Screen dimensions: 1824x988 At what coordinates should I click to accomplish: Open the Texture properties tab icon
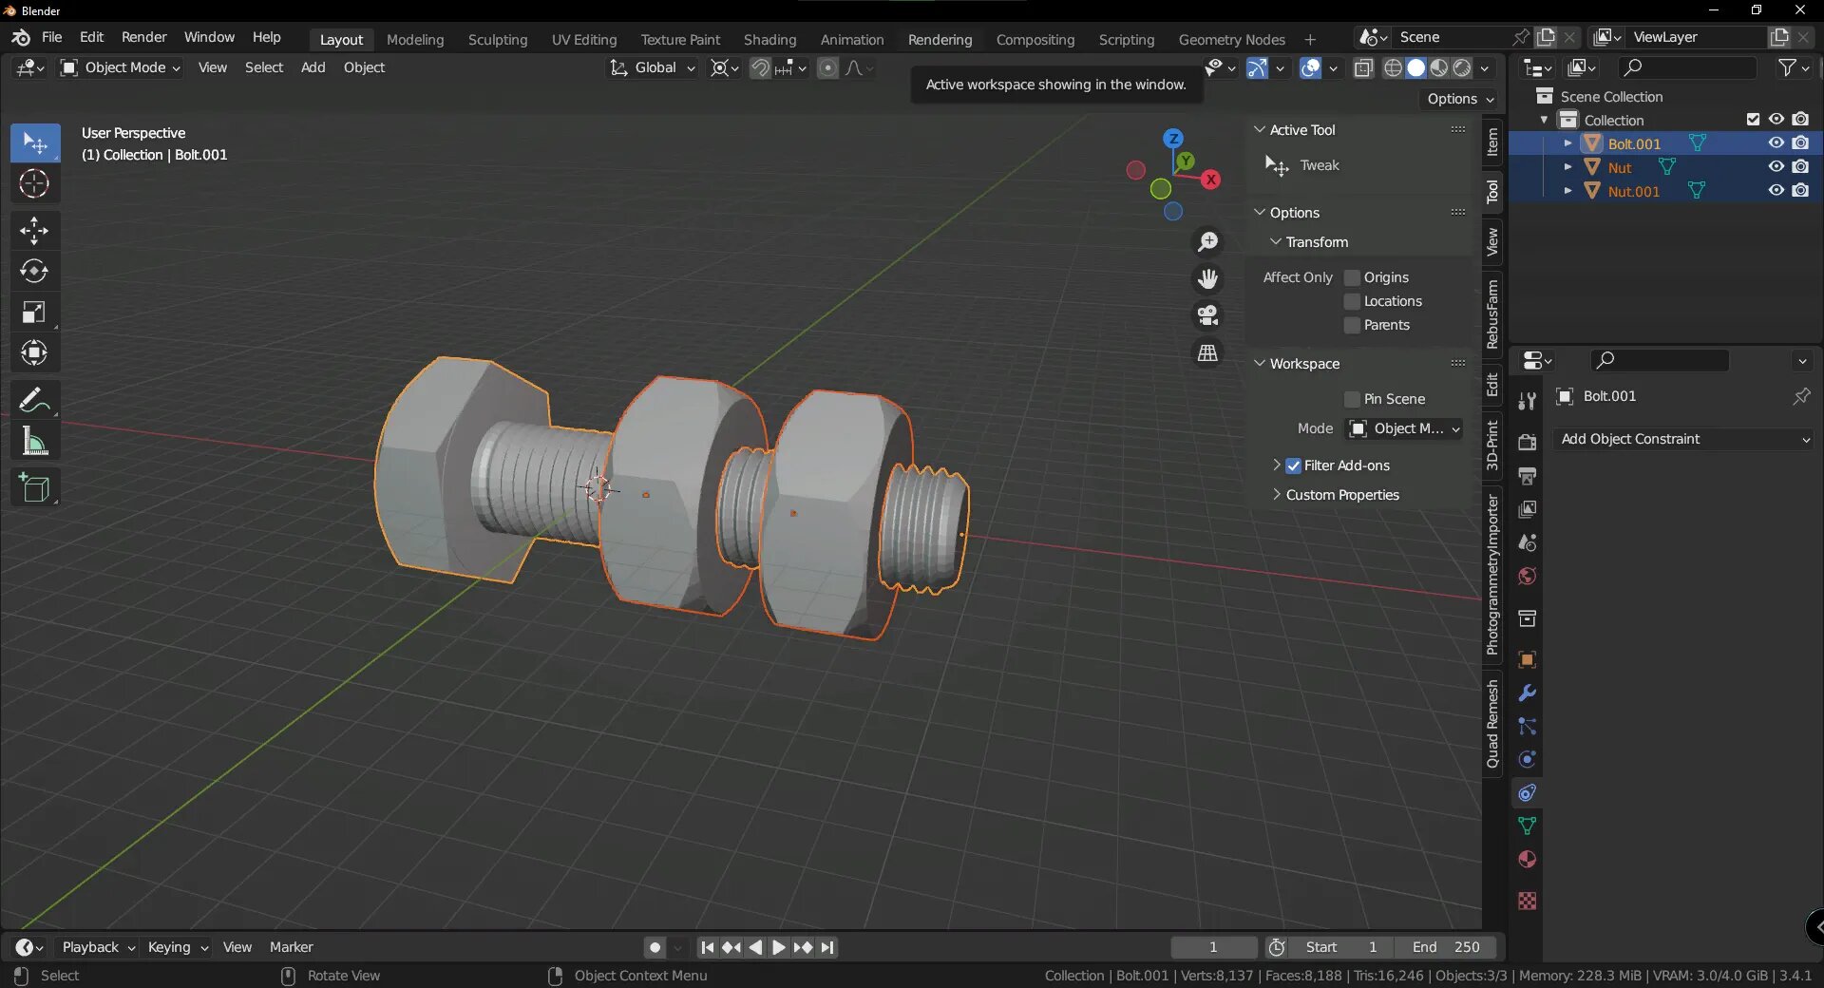tap(1527, 901)
